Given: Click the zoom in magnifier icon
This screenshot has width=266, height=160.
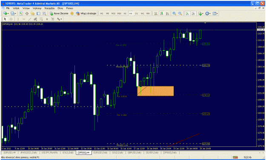Looking at the screenshot, I should pos(174,13).
